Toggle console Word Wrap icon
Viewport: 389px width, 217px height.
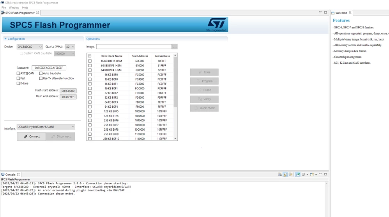pyautogui.click(x=291, y=175)
